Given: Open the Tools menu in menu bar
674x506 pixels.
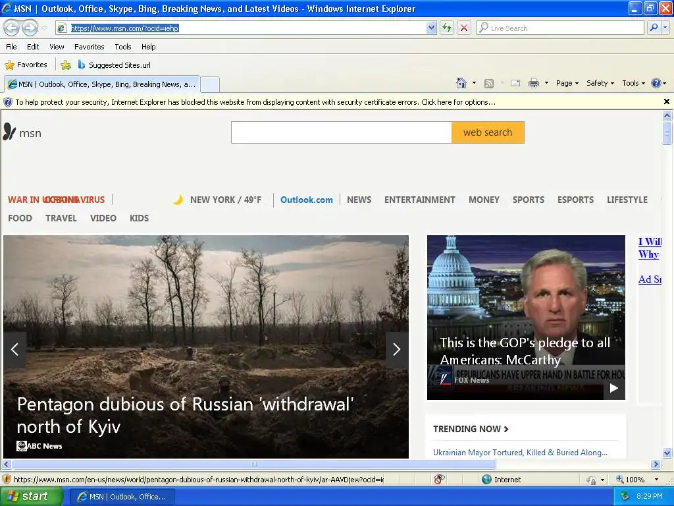Looking at the screenshot, I should tap(123, 47).
